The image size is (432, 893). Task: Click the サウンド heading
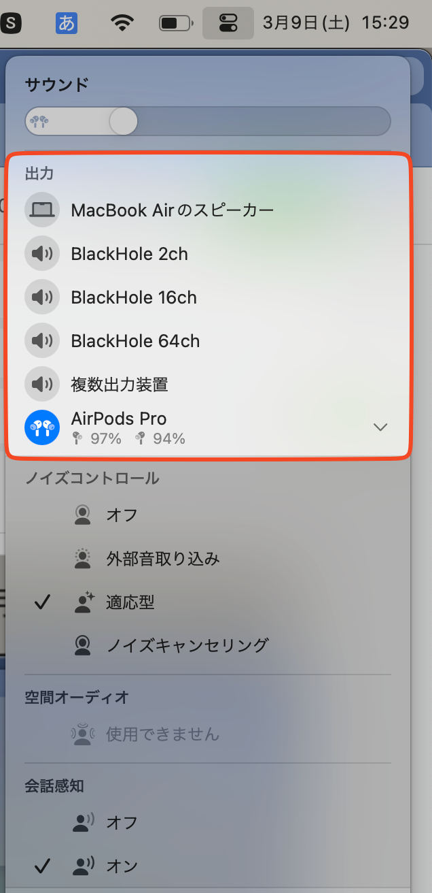point(56,85)
